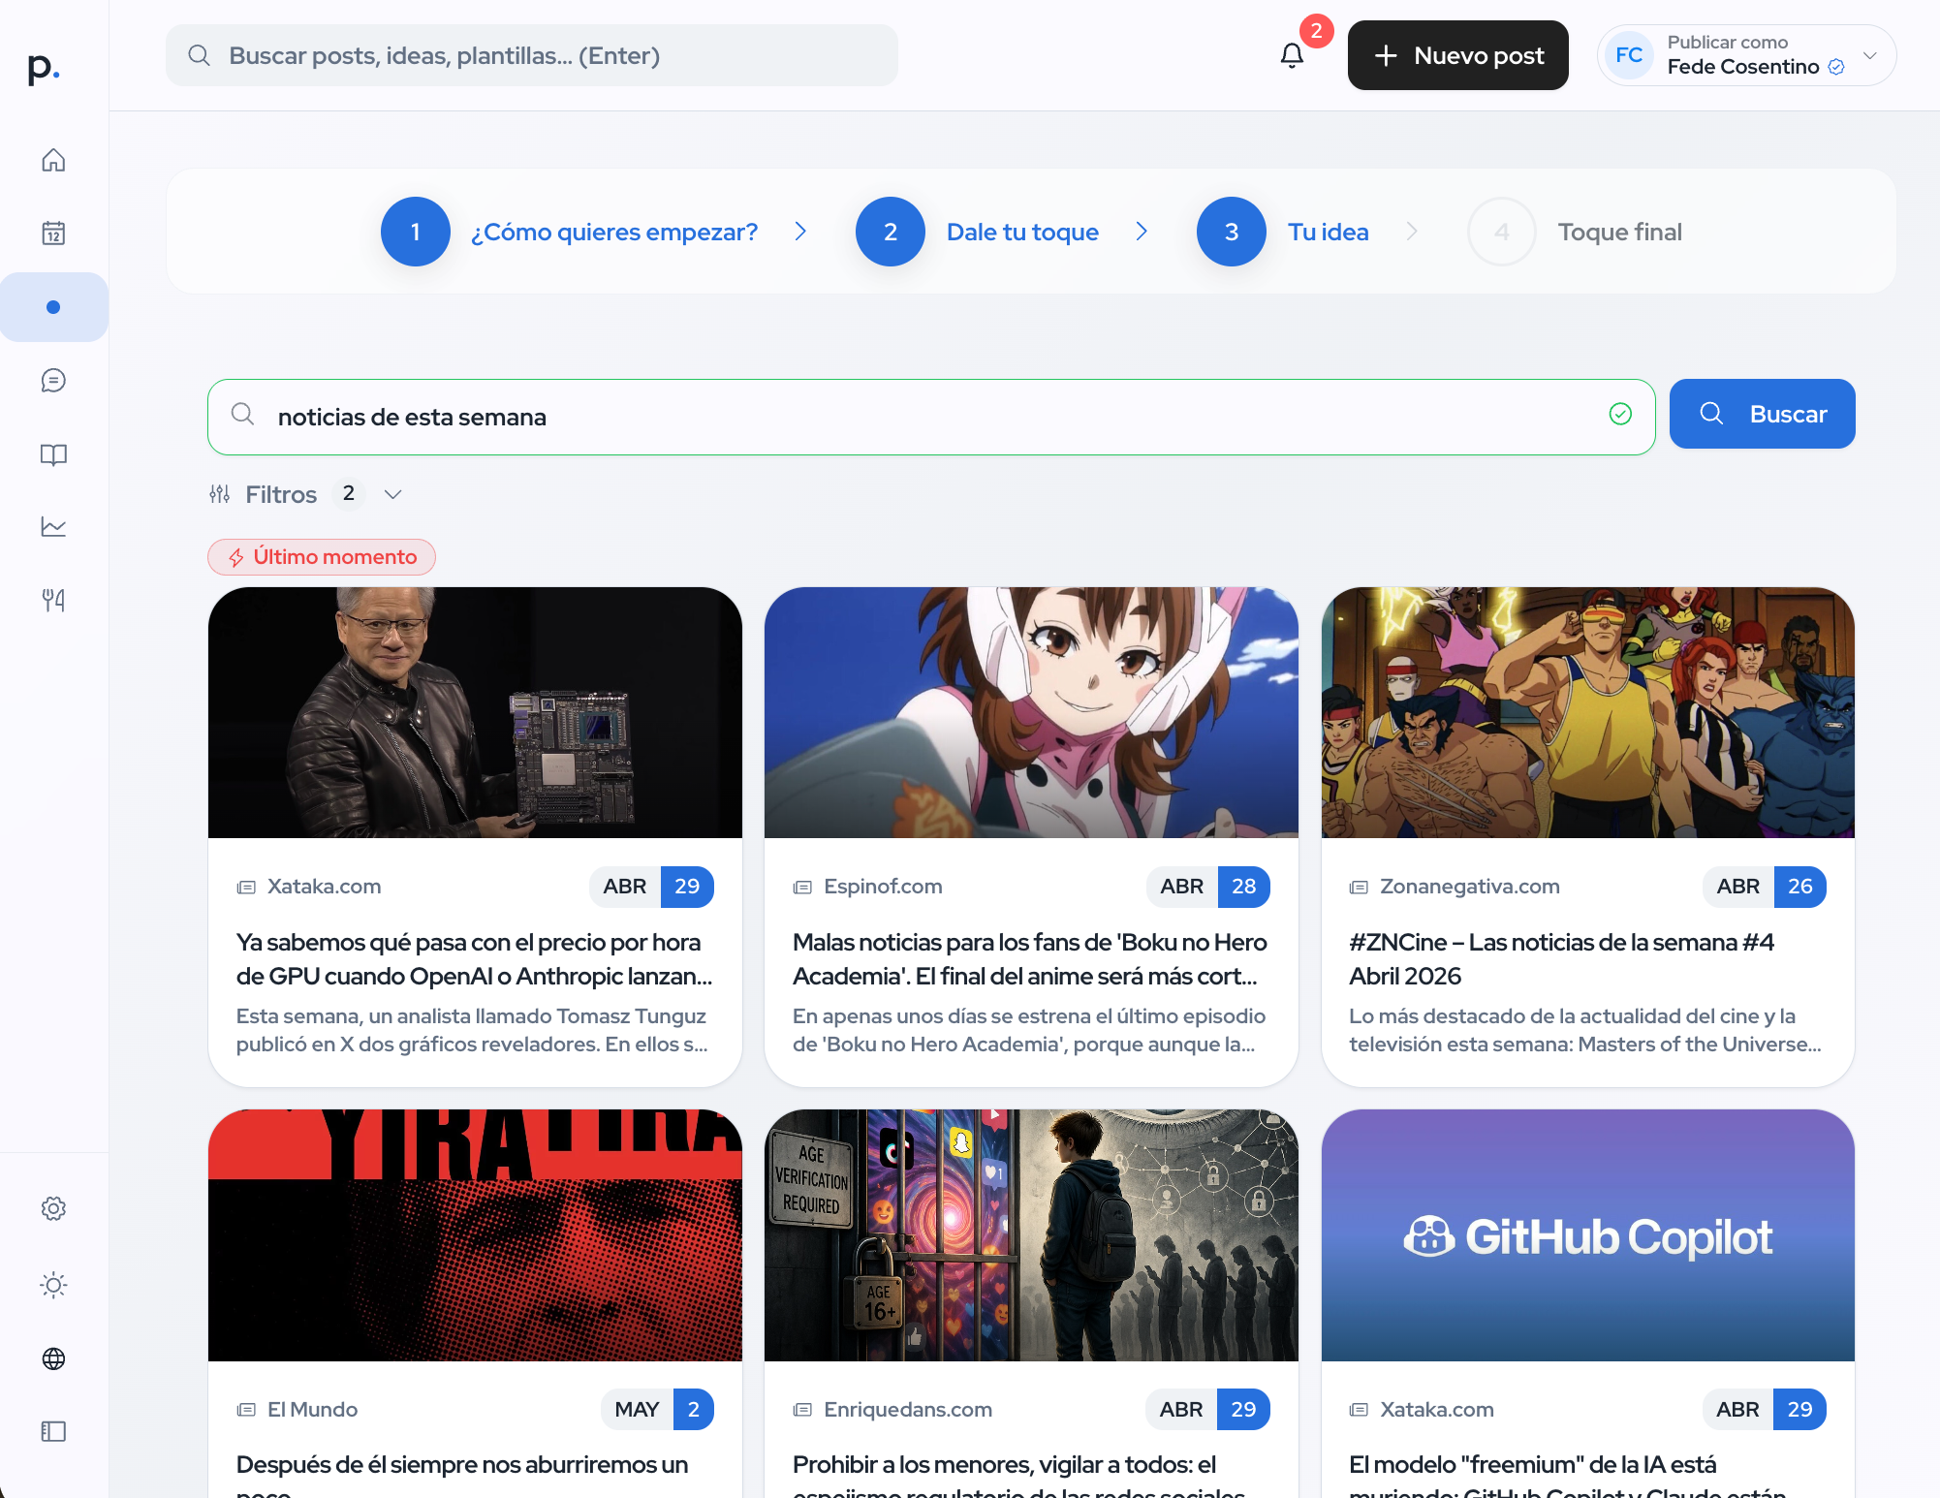Image resolution: width=1940 pixels, height=1498 pixels.
Task: Click the magnifier icon in top search bar
Action: pyautogui.click(x=199, y=55)
